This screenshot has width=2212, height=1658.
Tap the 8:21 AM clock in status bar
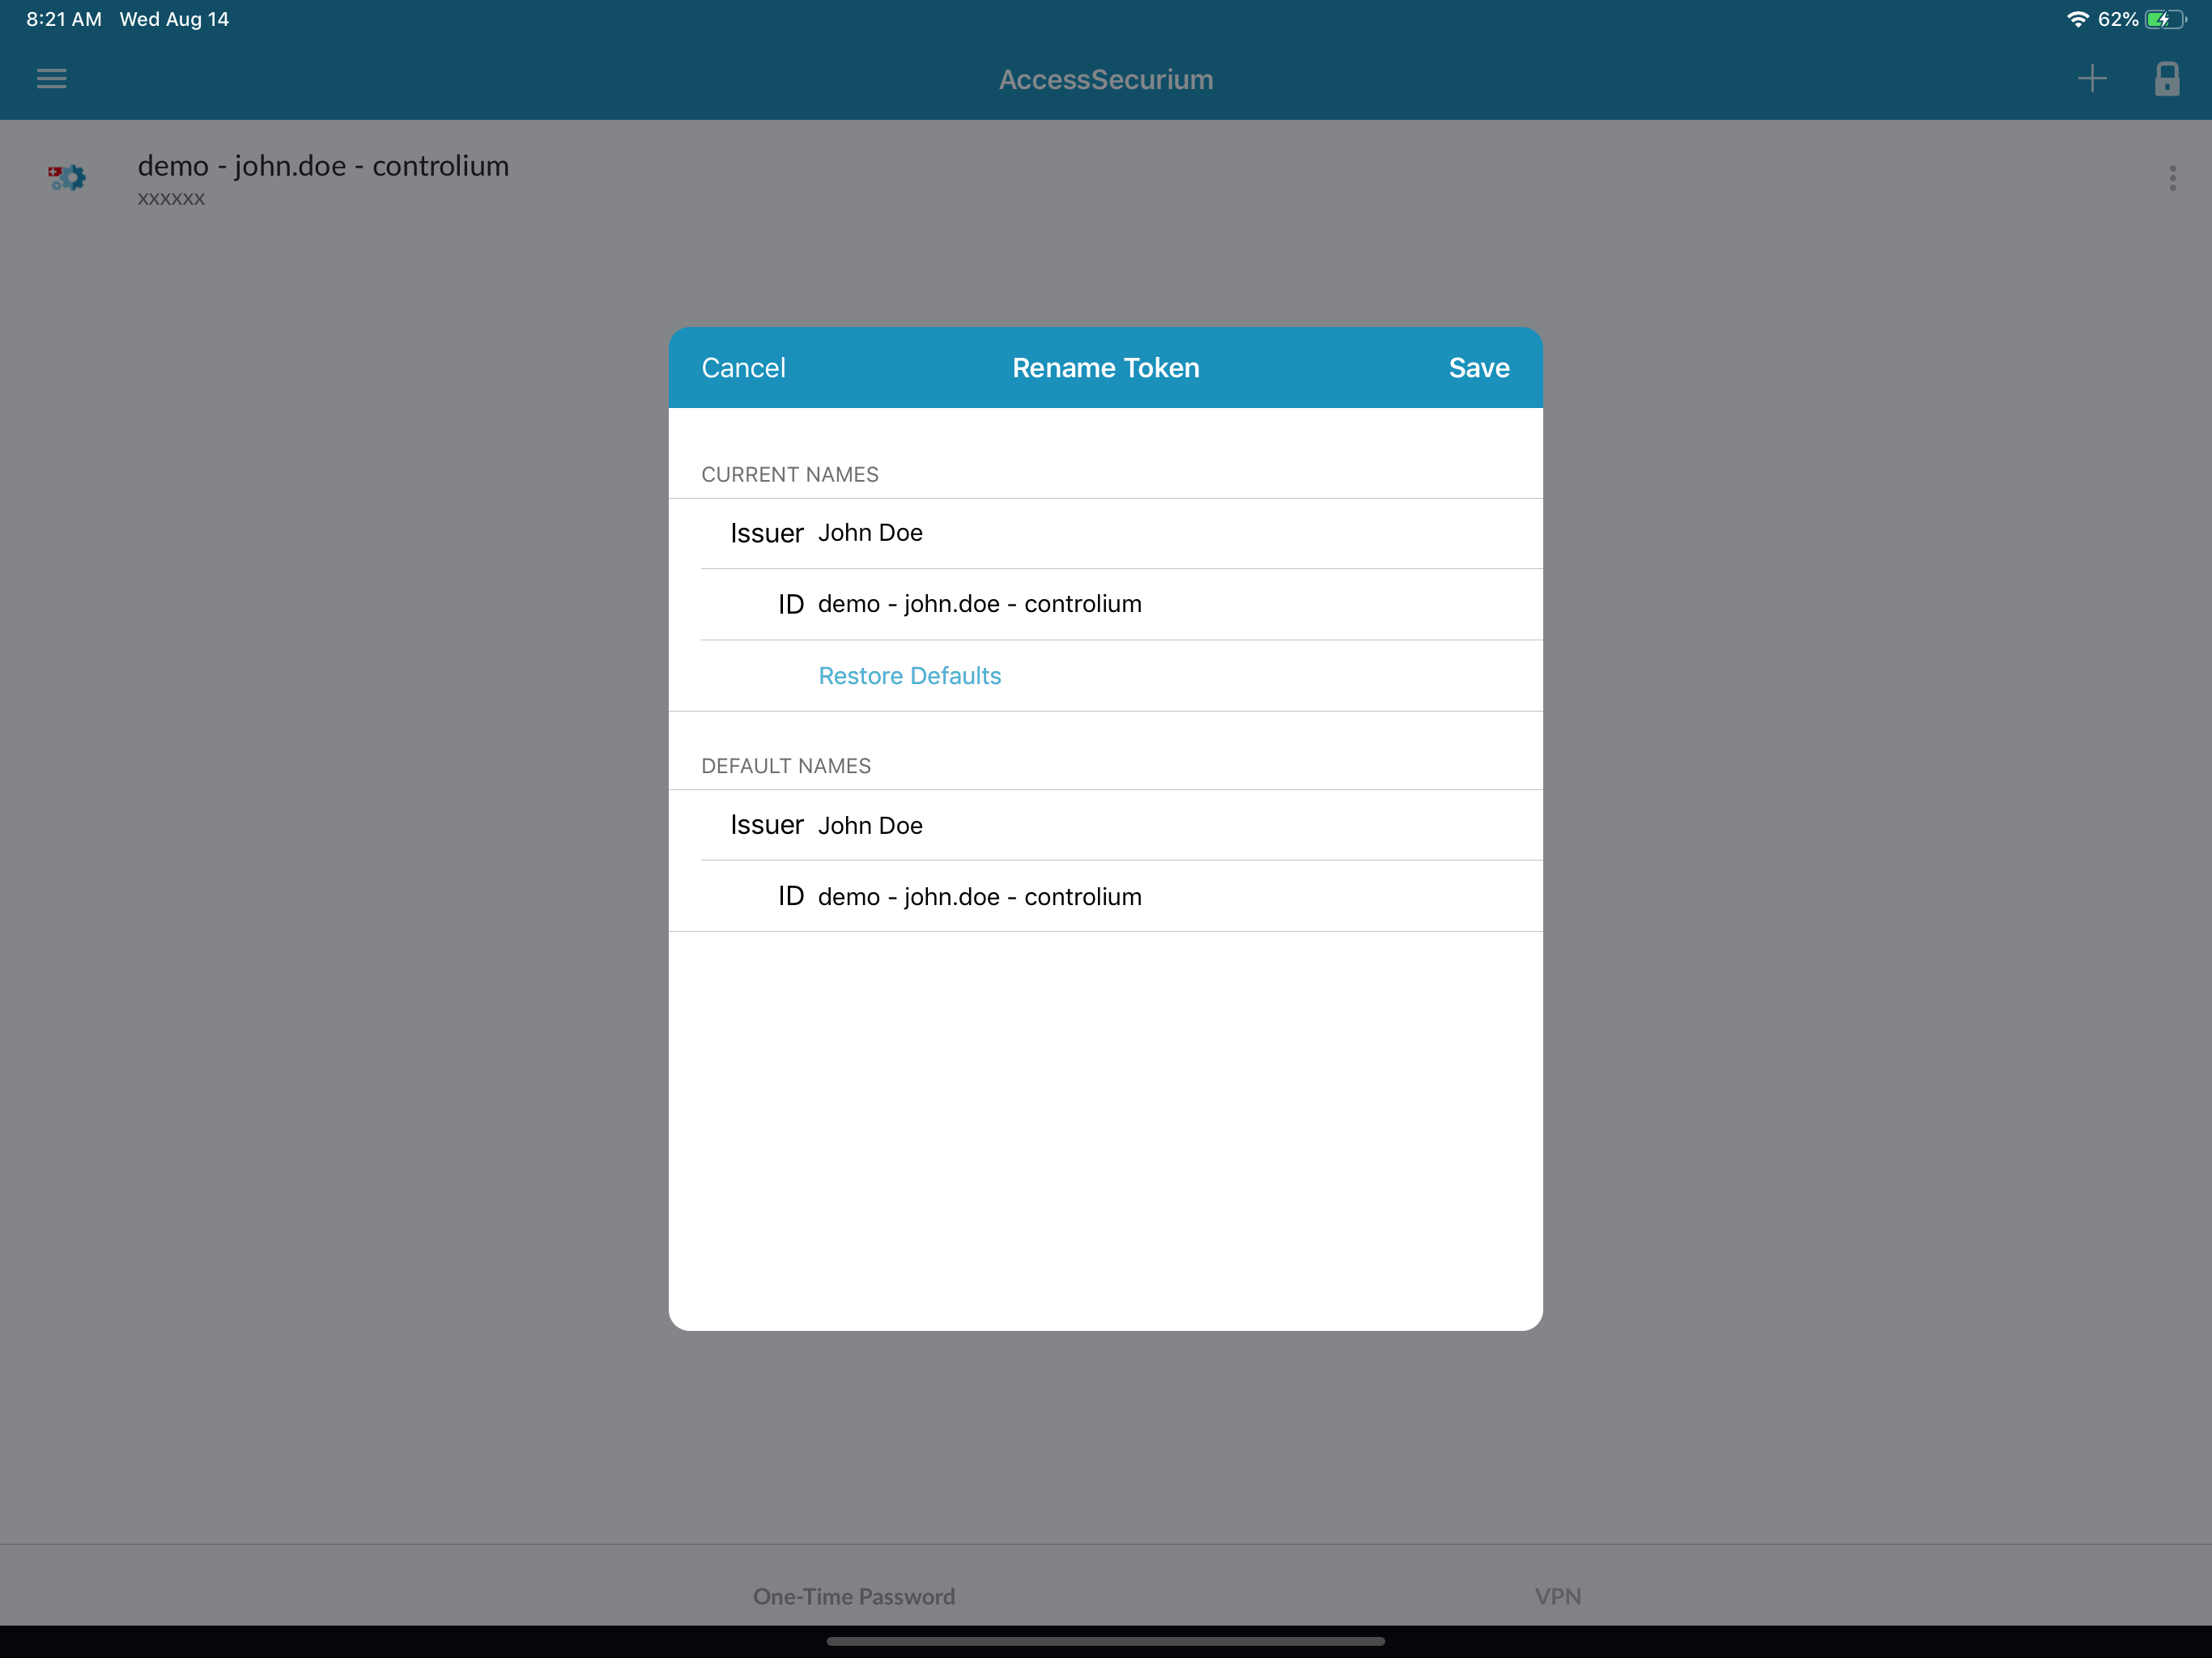64,19
